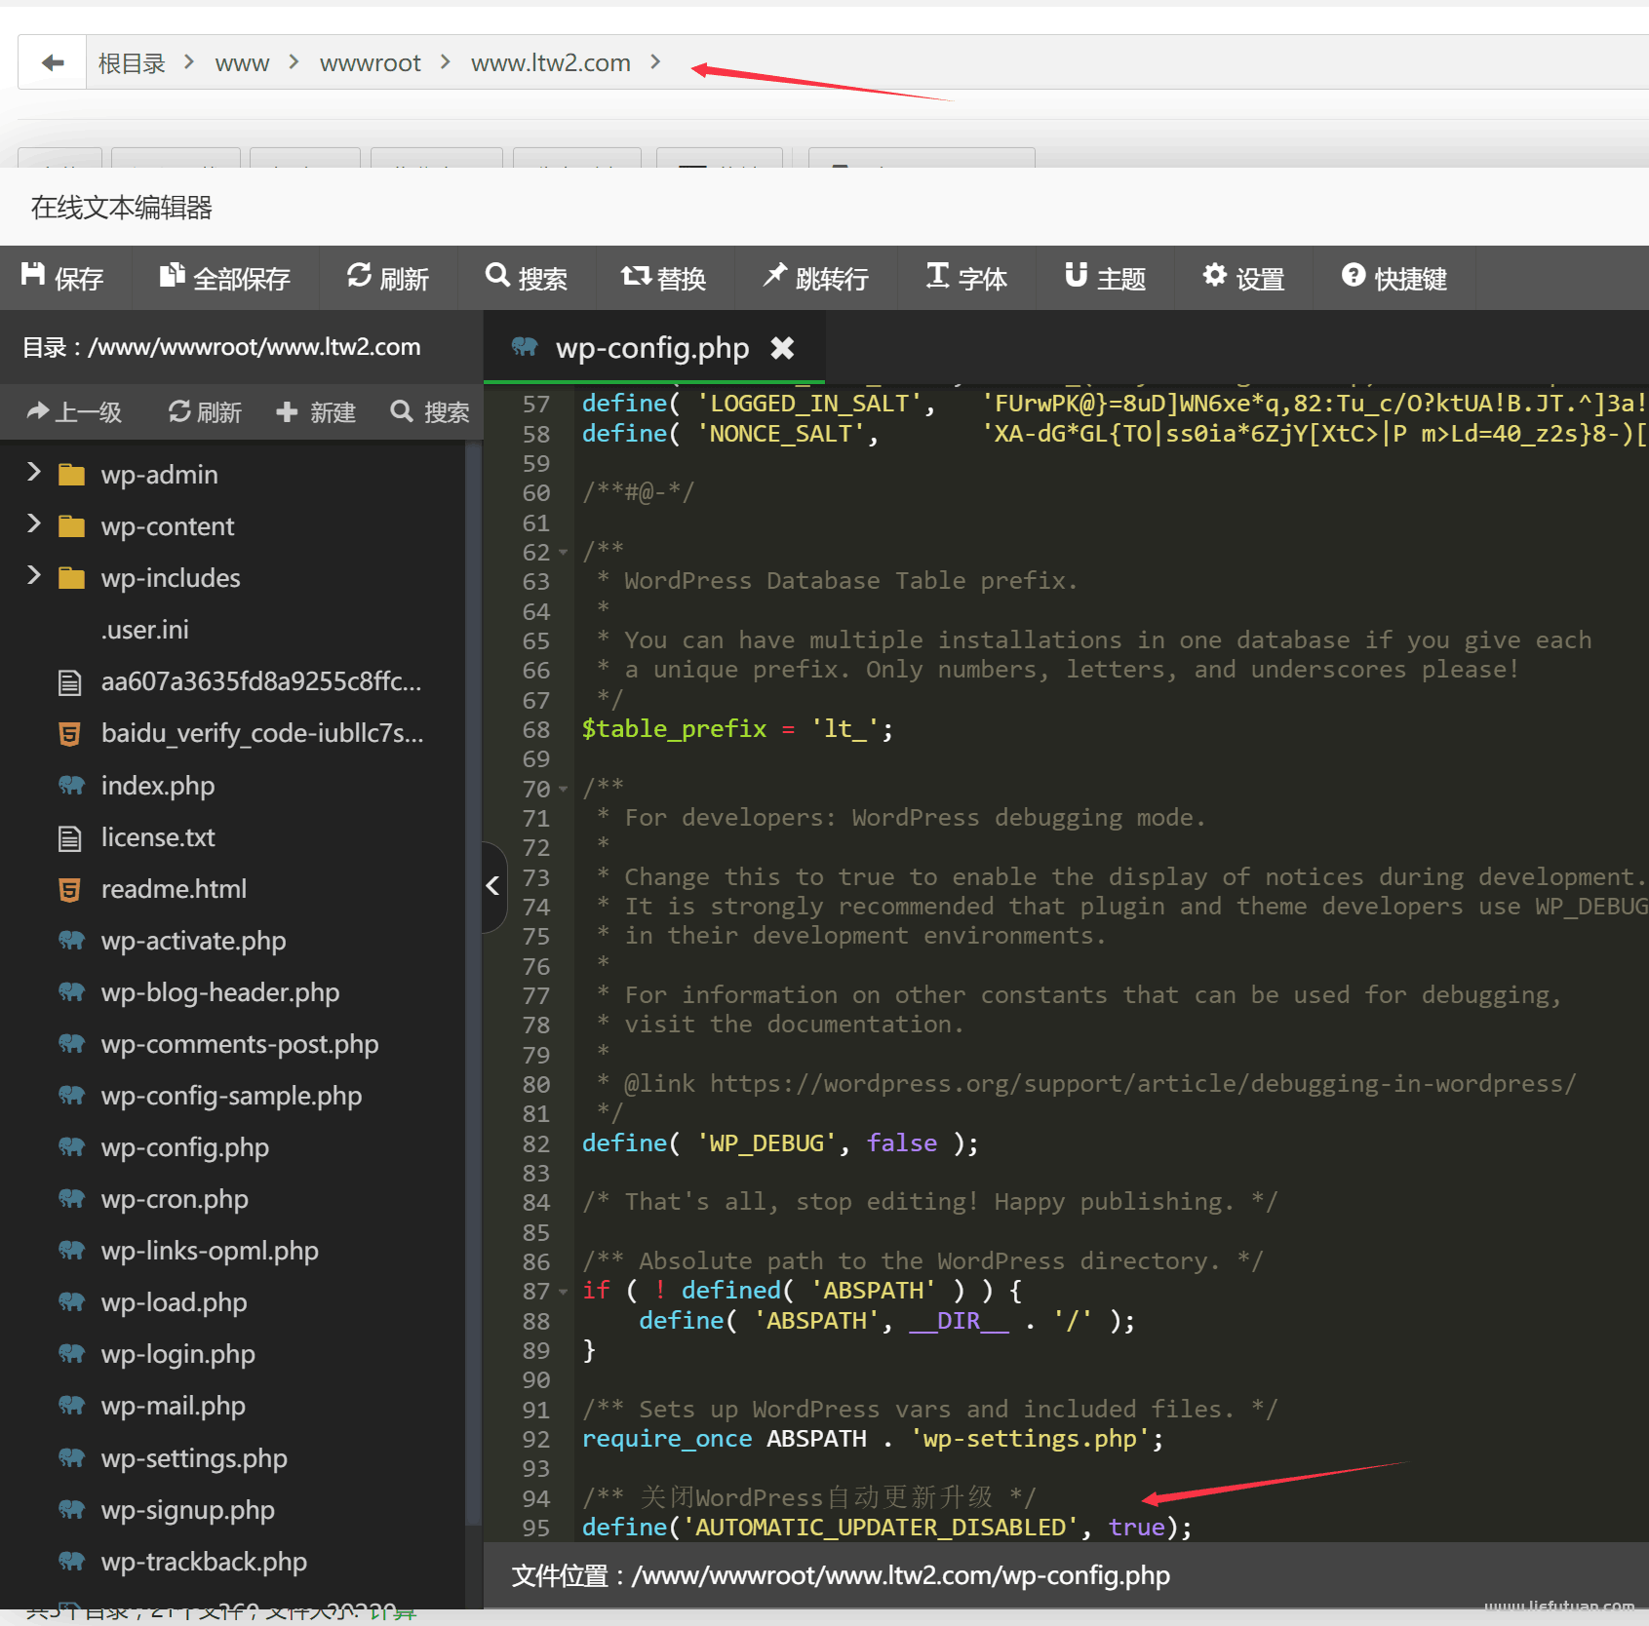1649x1626 pixels.
Task: Open the 根目录 breadcrumb
Action: [x=132, y=63]
